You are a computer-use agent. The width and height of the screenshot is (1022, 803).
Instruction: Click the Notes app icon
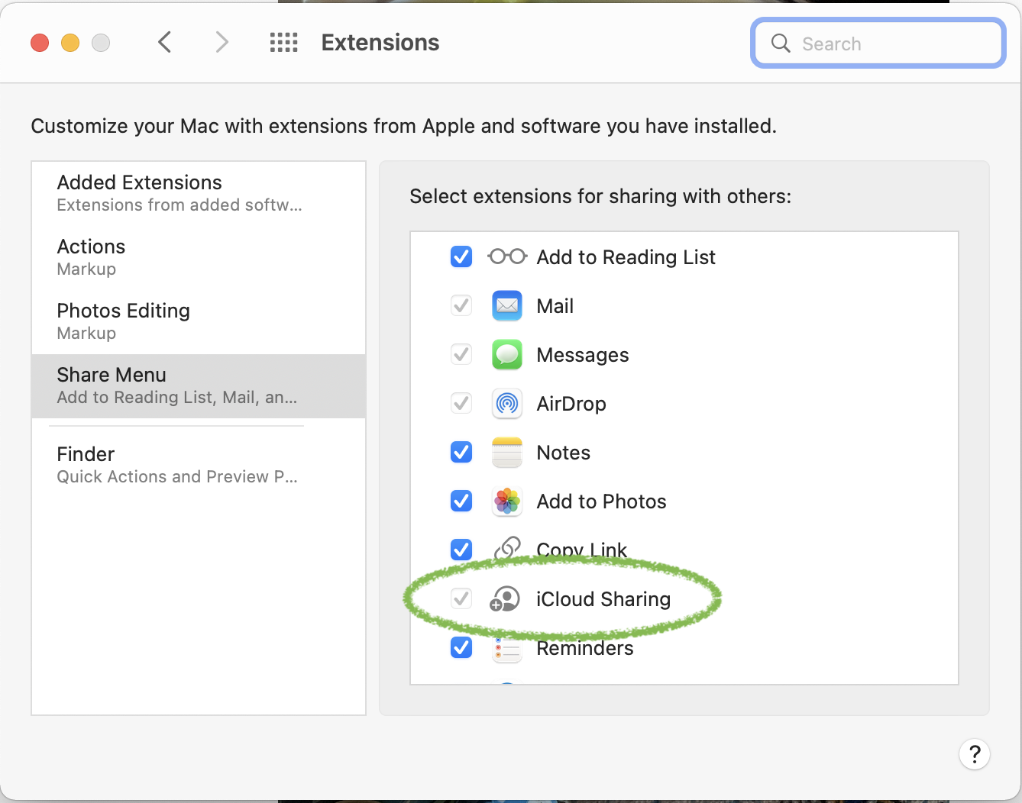pyautogui.click(x=507, y=453)
